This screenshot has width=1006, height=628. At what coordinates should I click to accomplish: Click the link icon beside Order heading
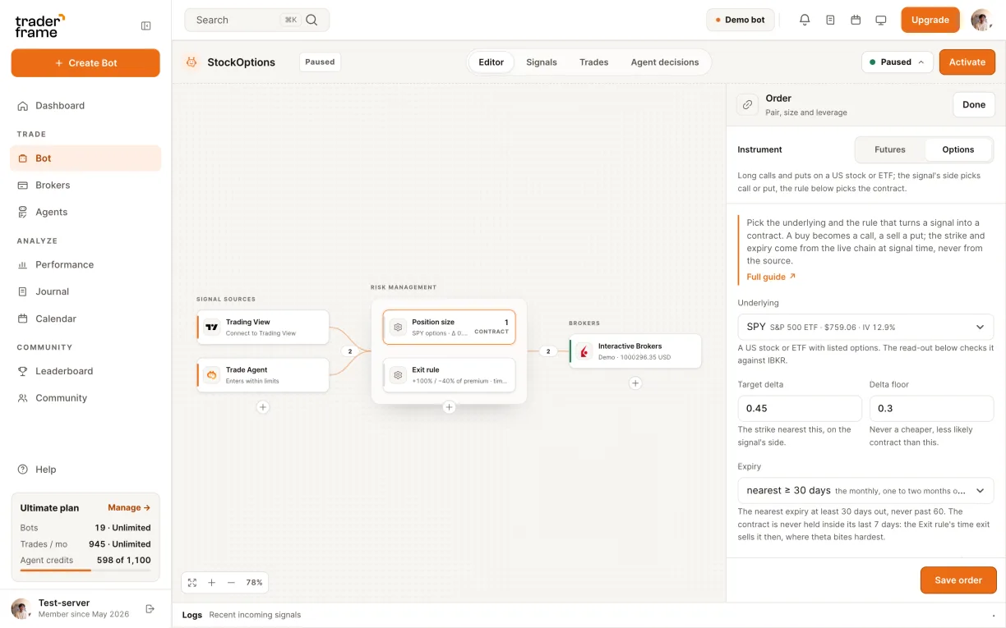click(x=747, y=104)
